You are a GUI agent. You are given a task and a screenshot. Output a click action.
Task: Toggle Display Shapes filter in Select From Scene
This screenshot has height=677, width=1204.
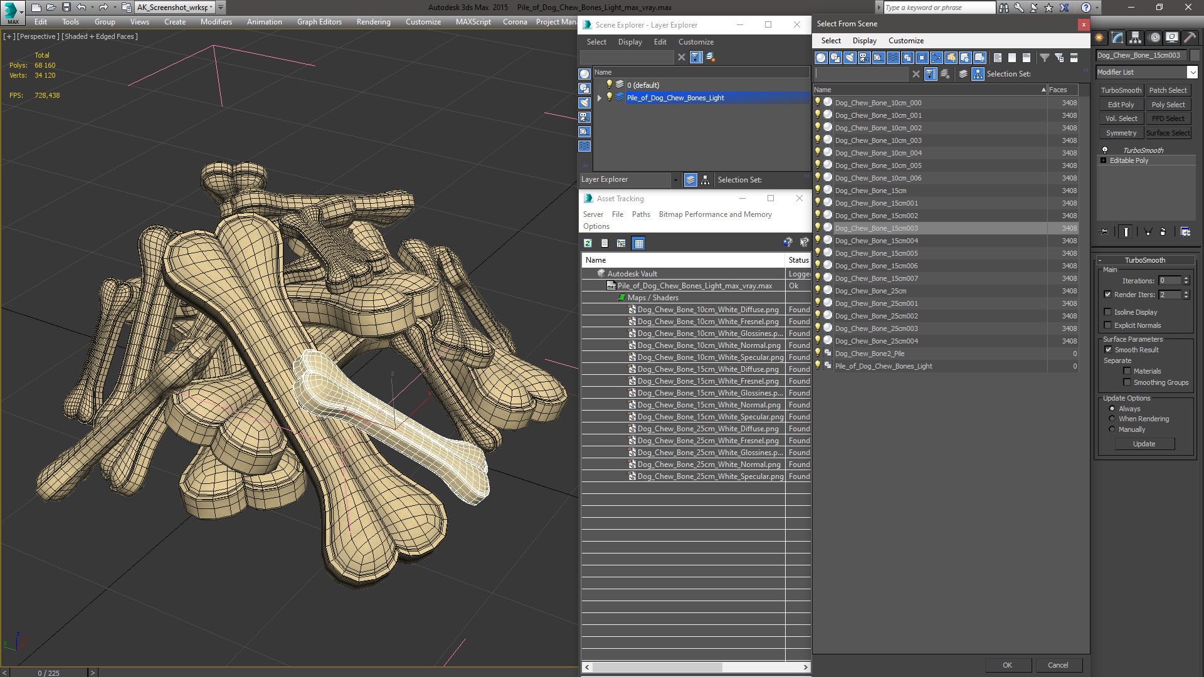835,58
